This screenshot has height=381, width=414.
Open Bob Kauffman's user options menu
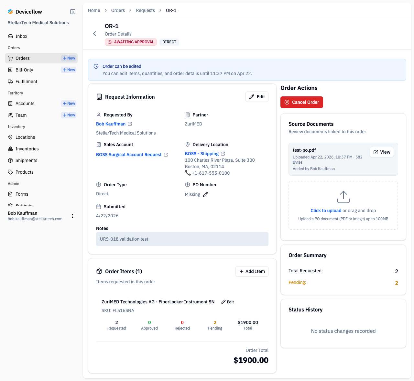(x=72, y=216)
